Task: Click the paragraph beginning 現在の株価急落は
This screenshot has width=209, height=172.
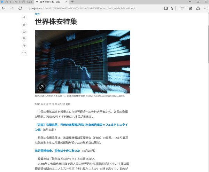Action: [x=82, y=140]
